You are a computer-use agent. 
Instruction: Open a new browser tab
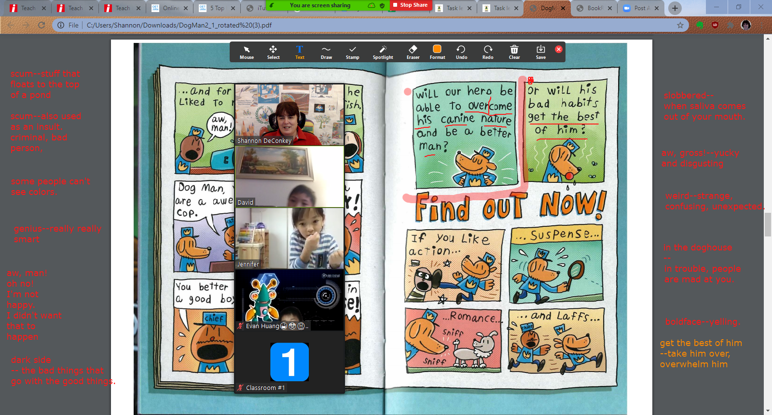(x=675, y=8)
